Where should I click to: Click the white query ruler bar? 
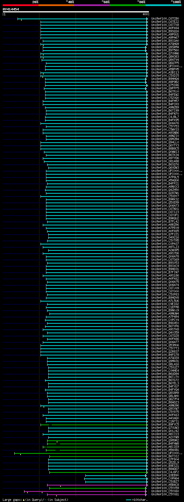pyautogui.click(x=76, y=12)
